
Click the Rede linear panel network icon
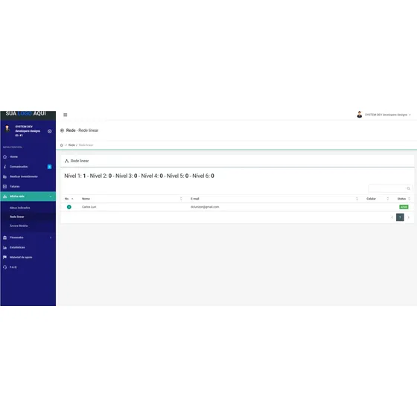tap(66, 161)
